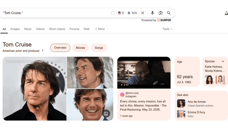
Task: Click the "Tom Cruise" heading text
Action: tap(17, 45)
